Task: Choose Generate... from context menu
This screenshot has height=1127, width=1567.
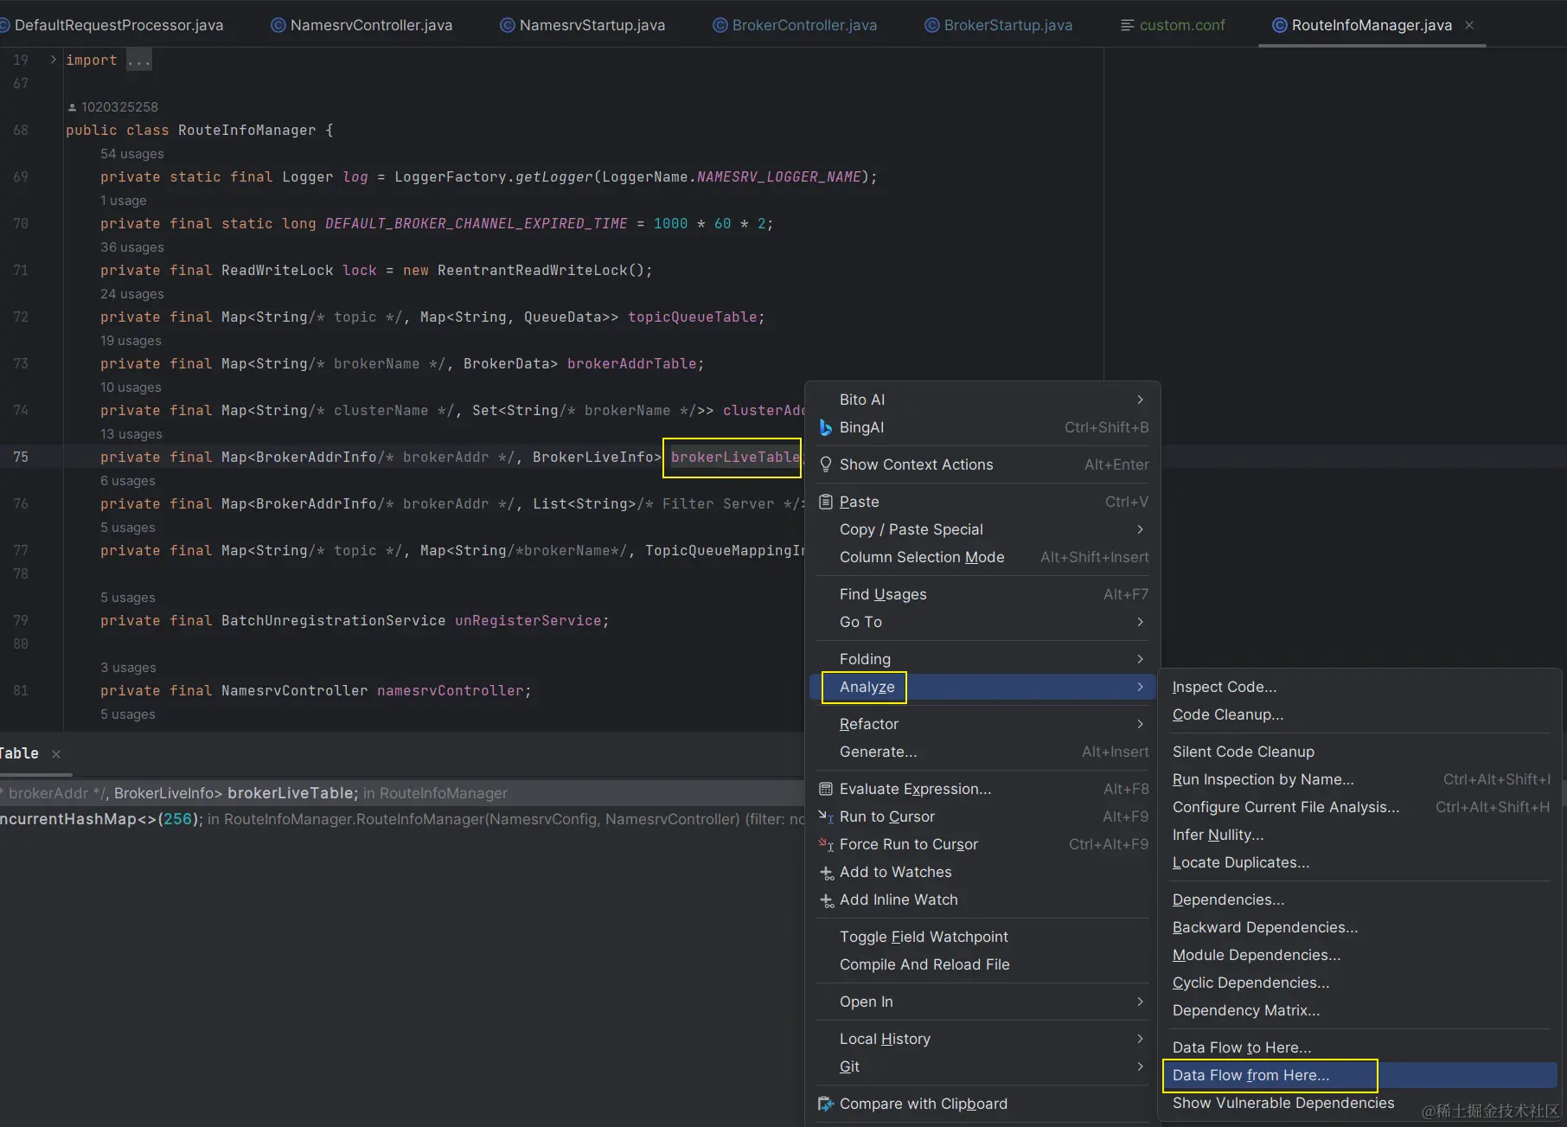Action: [x=983, y=752]
